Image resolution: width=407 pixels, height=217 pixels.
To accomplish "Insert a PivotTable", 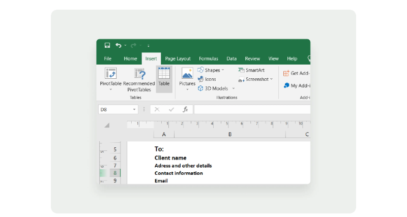I will tap(110, 79).
